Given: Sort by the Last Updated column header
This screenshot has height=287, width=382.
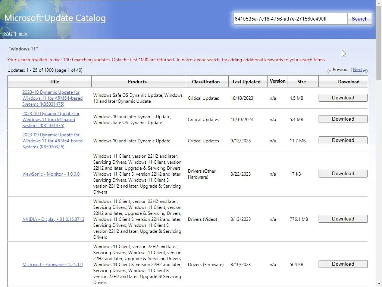Looking at the screenshot, I should point(247,82).
